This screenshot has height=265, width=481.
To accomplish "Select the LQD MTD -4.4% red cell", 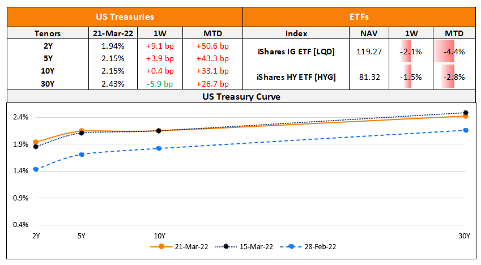I will (453, 52).
